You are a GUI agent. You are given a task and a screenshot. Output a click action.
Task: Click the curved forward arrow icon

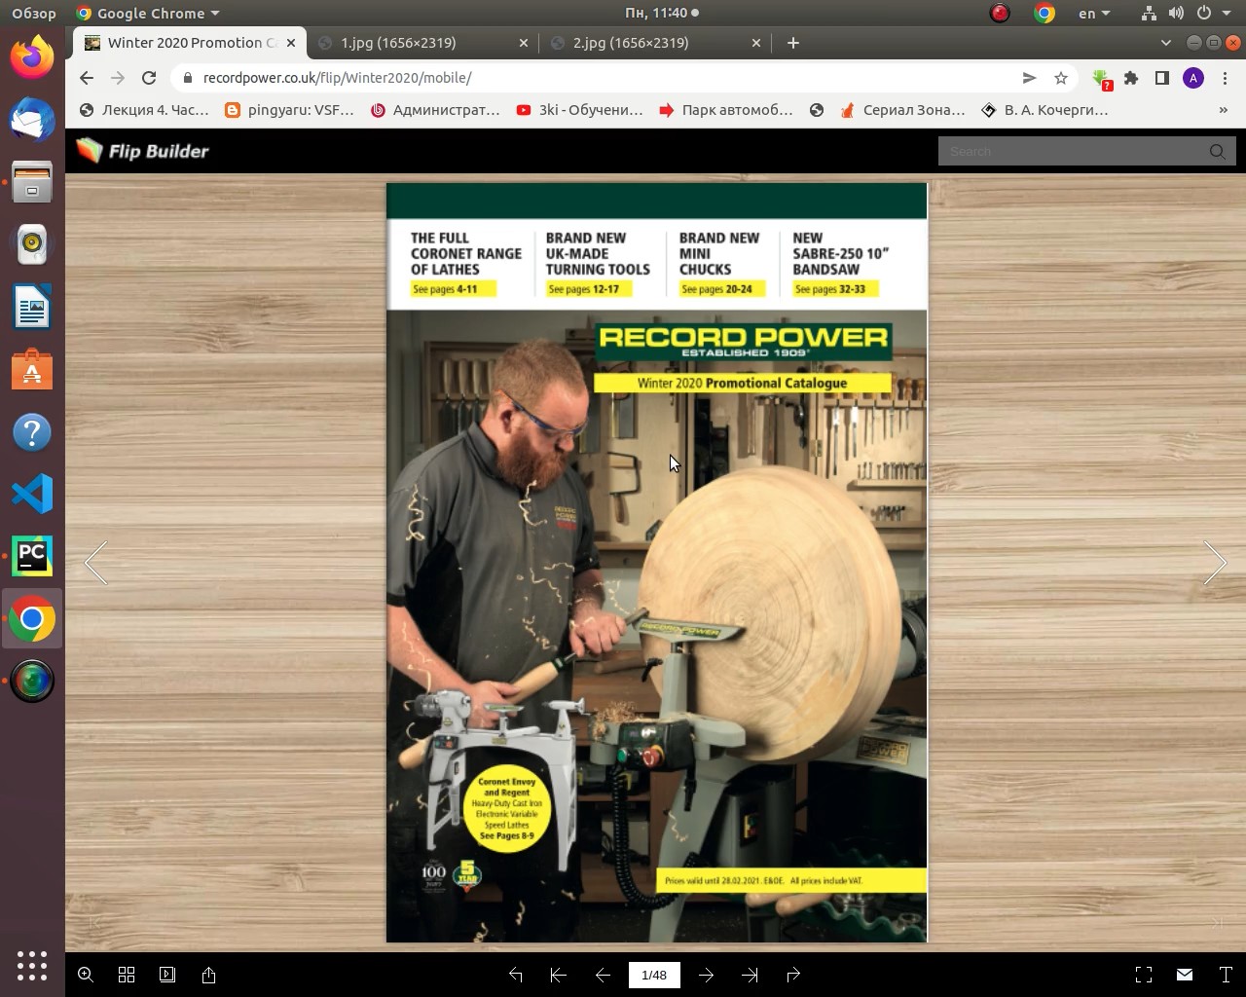click(793, 975)
